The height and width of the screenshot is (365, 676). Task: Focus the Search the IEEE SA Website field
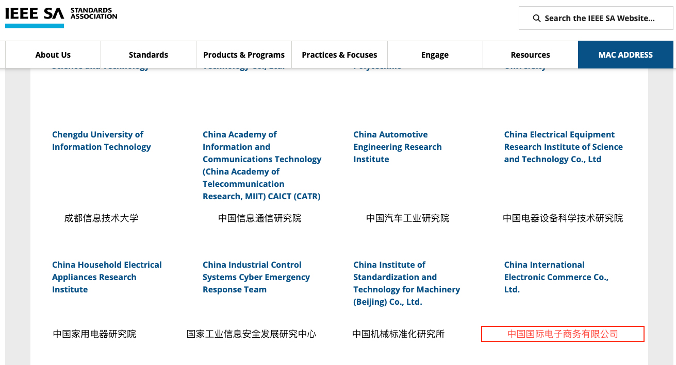(599, 19)
